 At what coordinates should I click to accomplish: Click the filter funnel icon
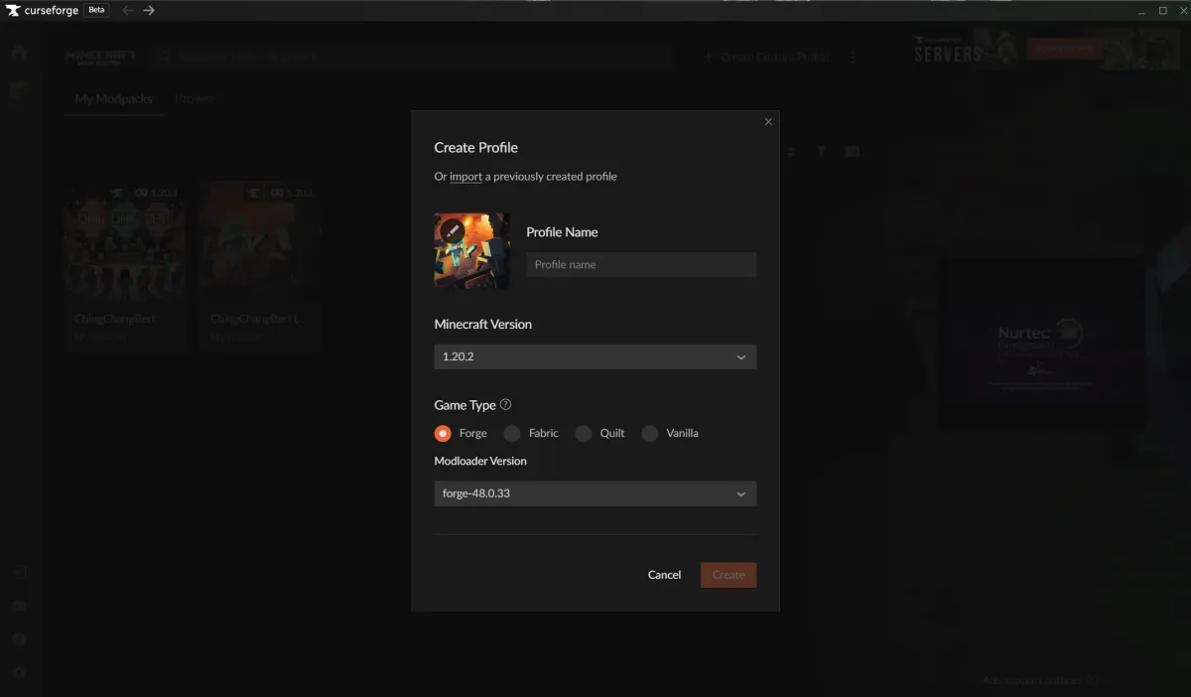(822, 152)
